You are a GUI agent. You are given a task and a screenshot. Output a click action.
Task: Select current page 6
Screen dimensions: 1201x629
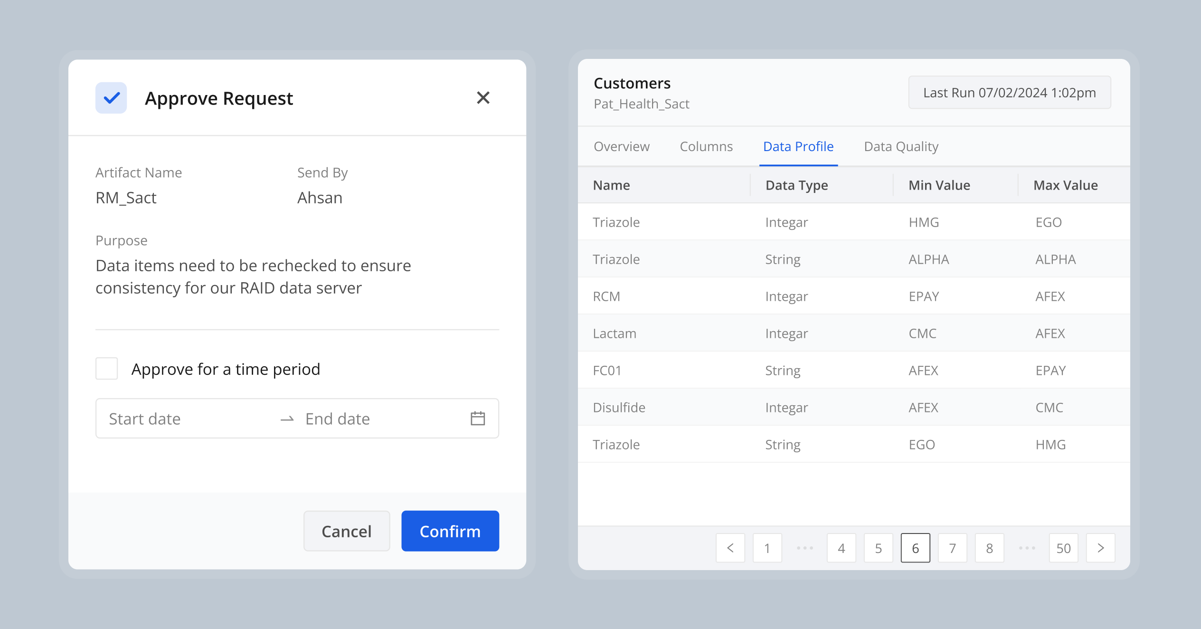[916, 548]
